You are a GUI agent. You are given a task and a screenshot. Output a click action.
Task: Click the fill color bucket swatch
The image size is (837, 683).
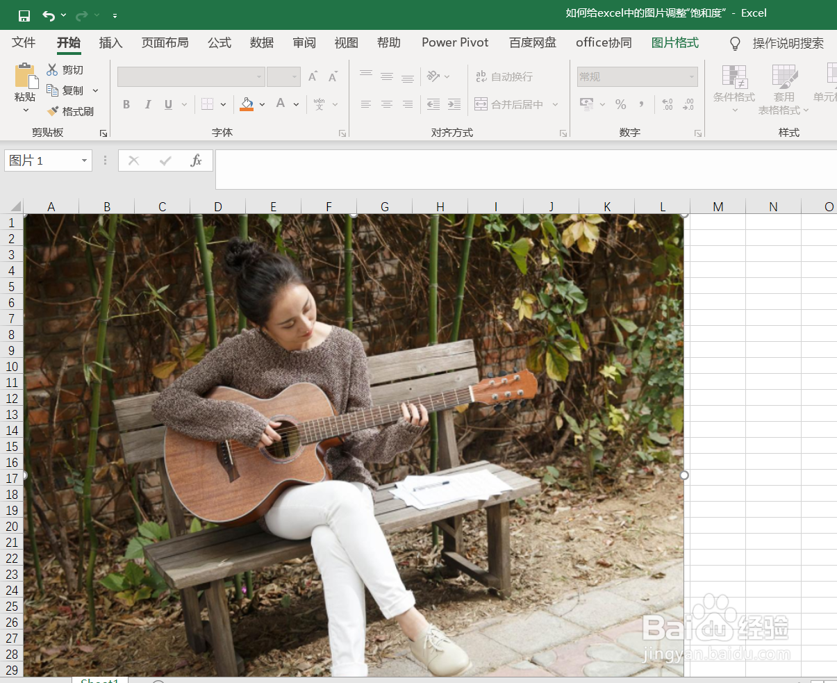click(x=247, y=104)
